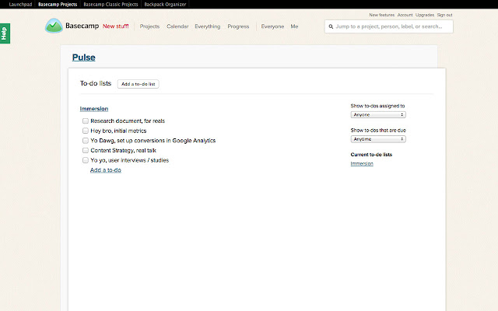Viewport: 498px width, 311px height.
Task: Click the 'Add a to-do' link
Action: pos(106,170)
